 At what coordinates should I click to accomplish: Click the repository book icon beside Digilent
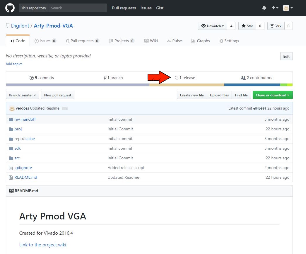8,25
